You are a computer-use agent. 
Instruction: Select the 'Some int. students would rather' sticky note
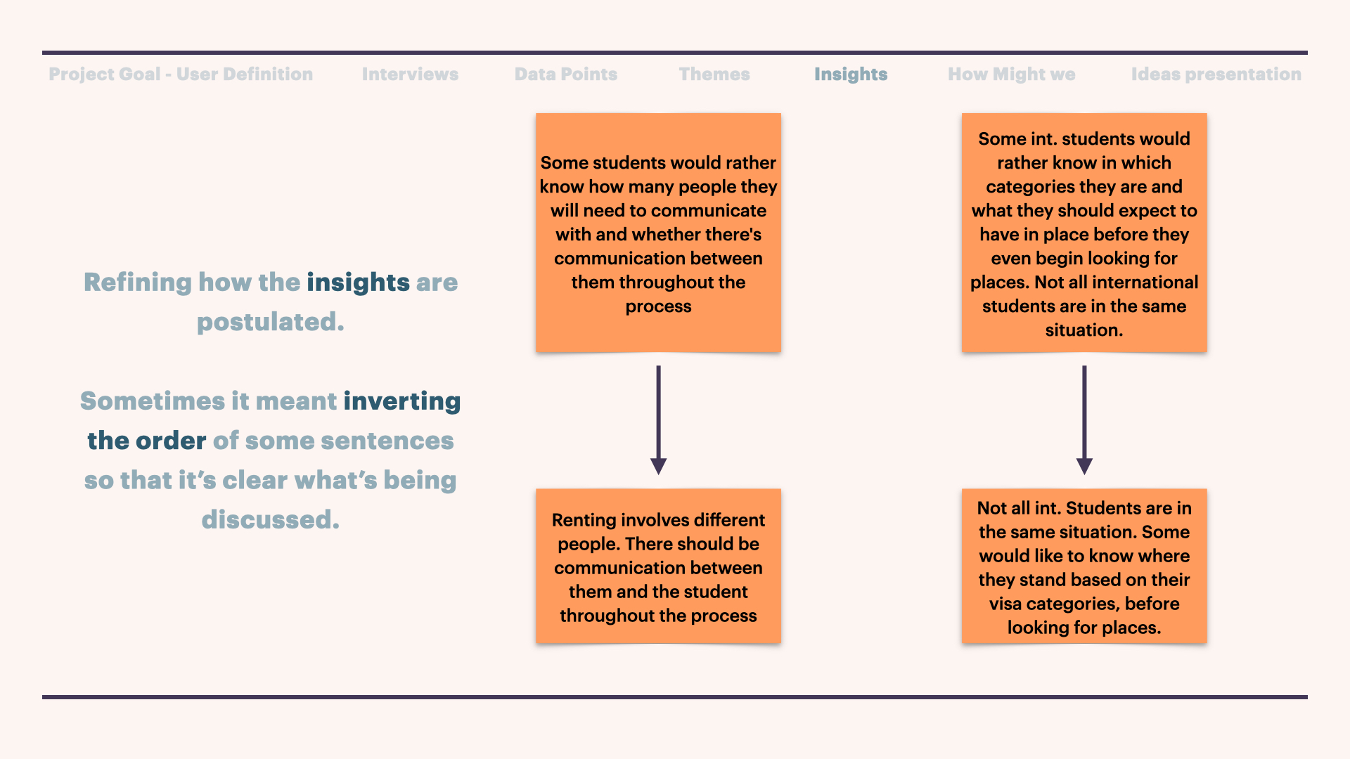tap(1084, 233)
